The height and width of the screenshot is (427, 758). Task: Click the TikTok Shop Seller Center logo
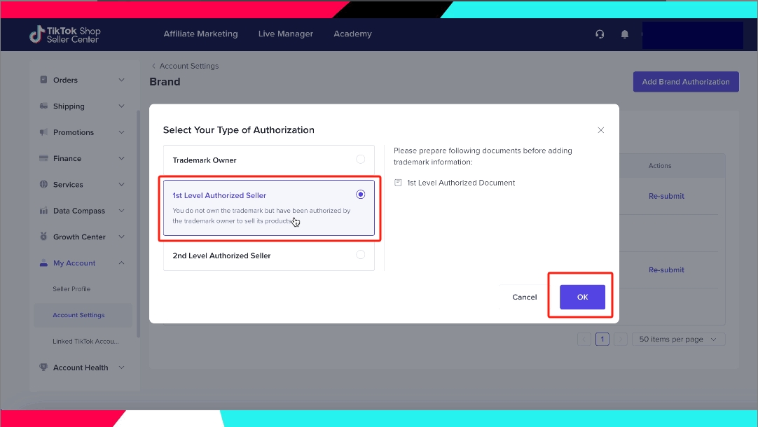64,34
